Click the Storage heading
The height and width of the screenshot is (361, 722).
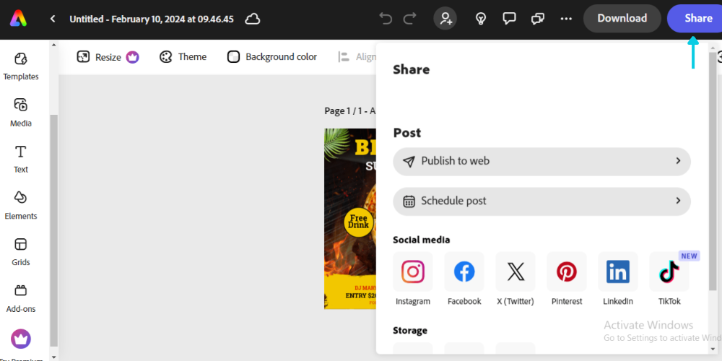[x=410, y=331]
